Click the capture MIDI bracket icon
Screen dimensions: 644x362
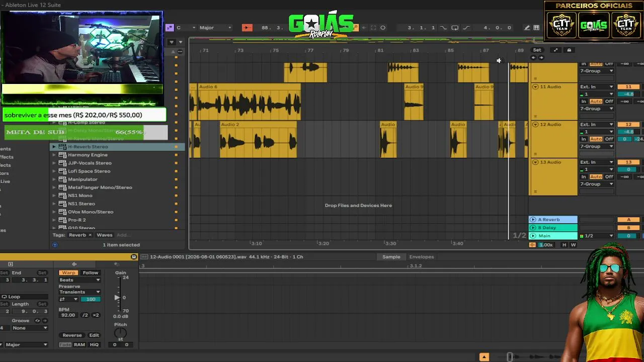[373, 28]
